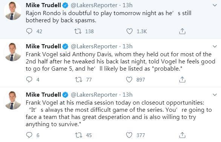This screenshot has height=142, width=221.
Task: Reply to the Rajon Rondo tweet
Action: pos(29,31)
